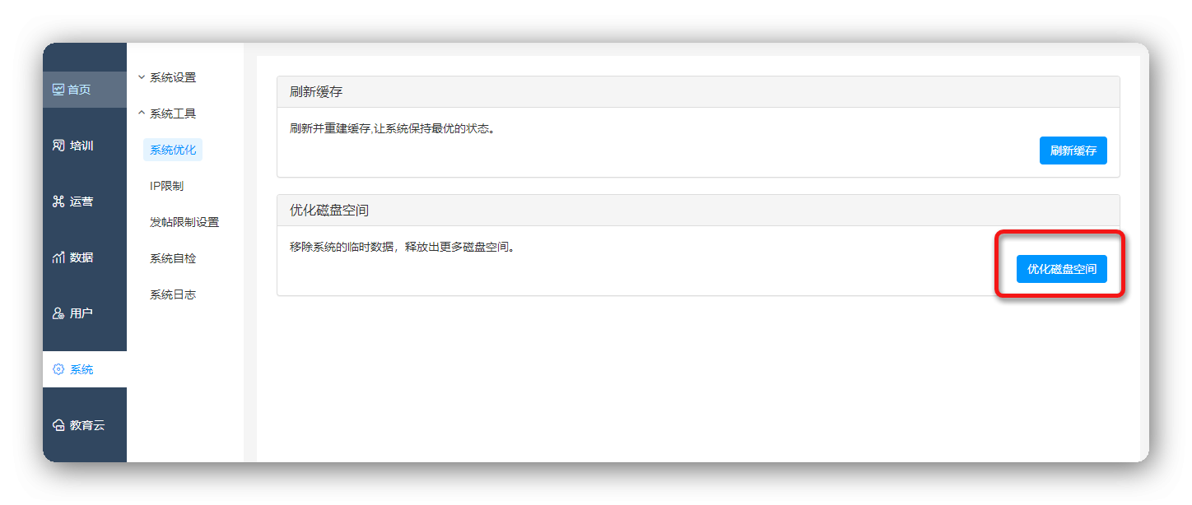Image resolution: width=1192 pixels, height=505 pixels.
Task: Select the 用户 menu item
Action: [85, 313]
